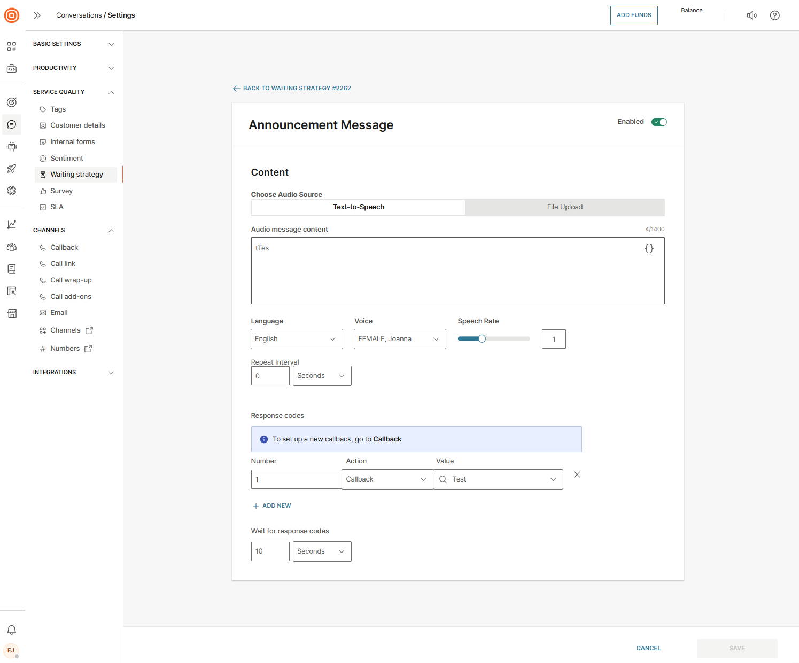Open the Action Callback dropdown
Viewport: 799px width, 663px height.
387,479
